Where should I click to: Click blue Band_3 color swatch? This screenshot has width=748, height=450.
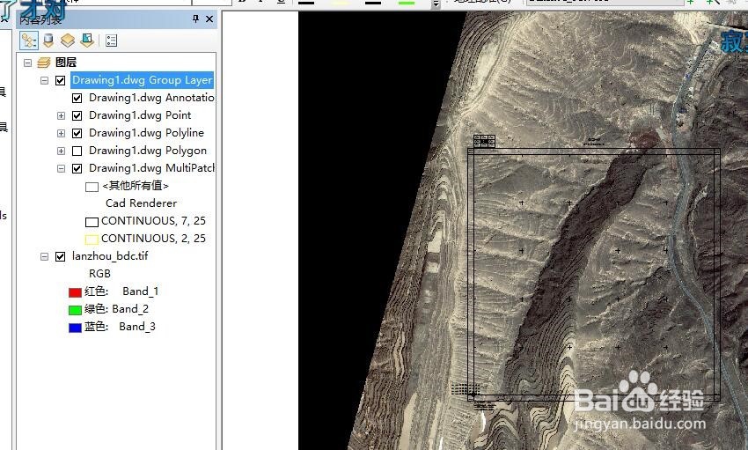75,328
